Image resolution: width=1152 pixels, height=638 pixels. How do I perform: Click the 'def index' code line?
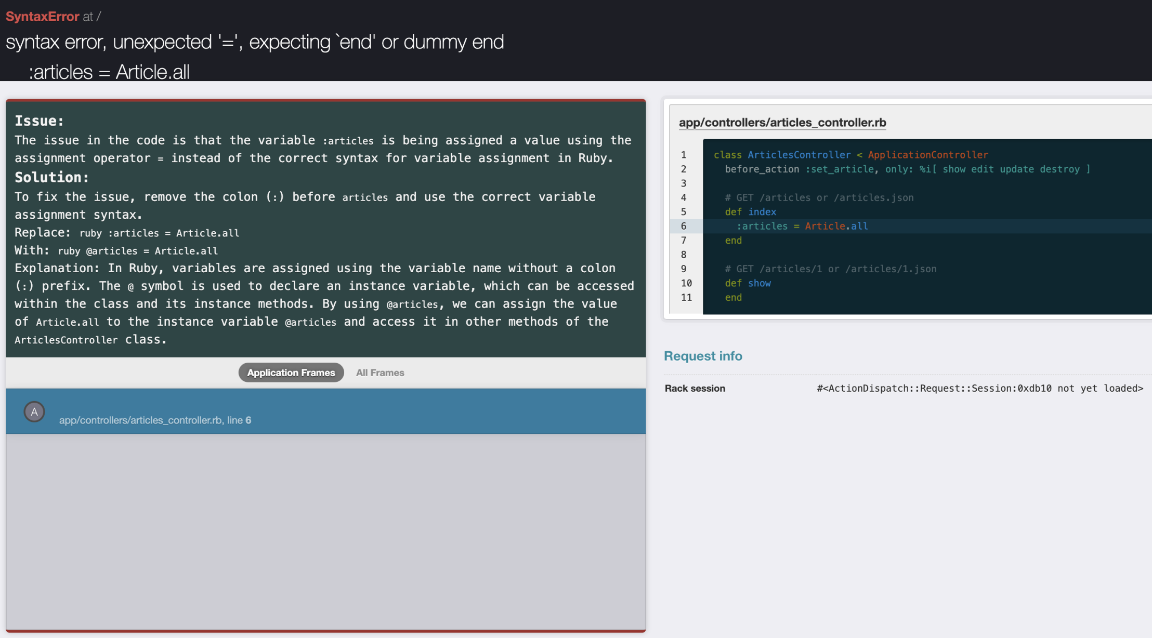point(750,212)
